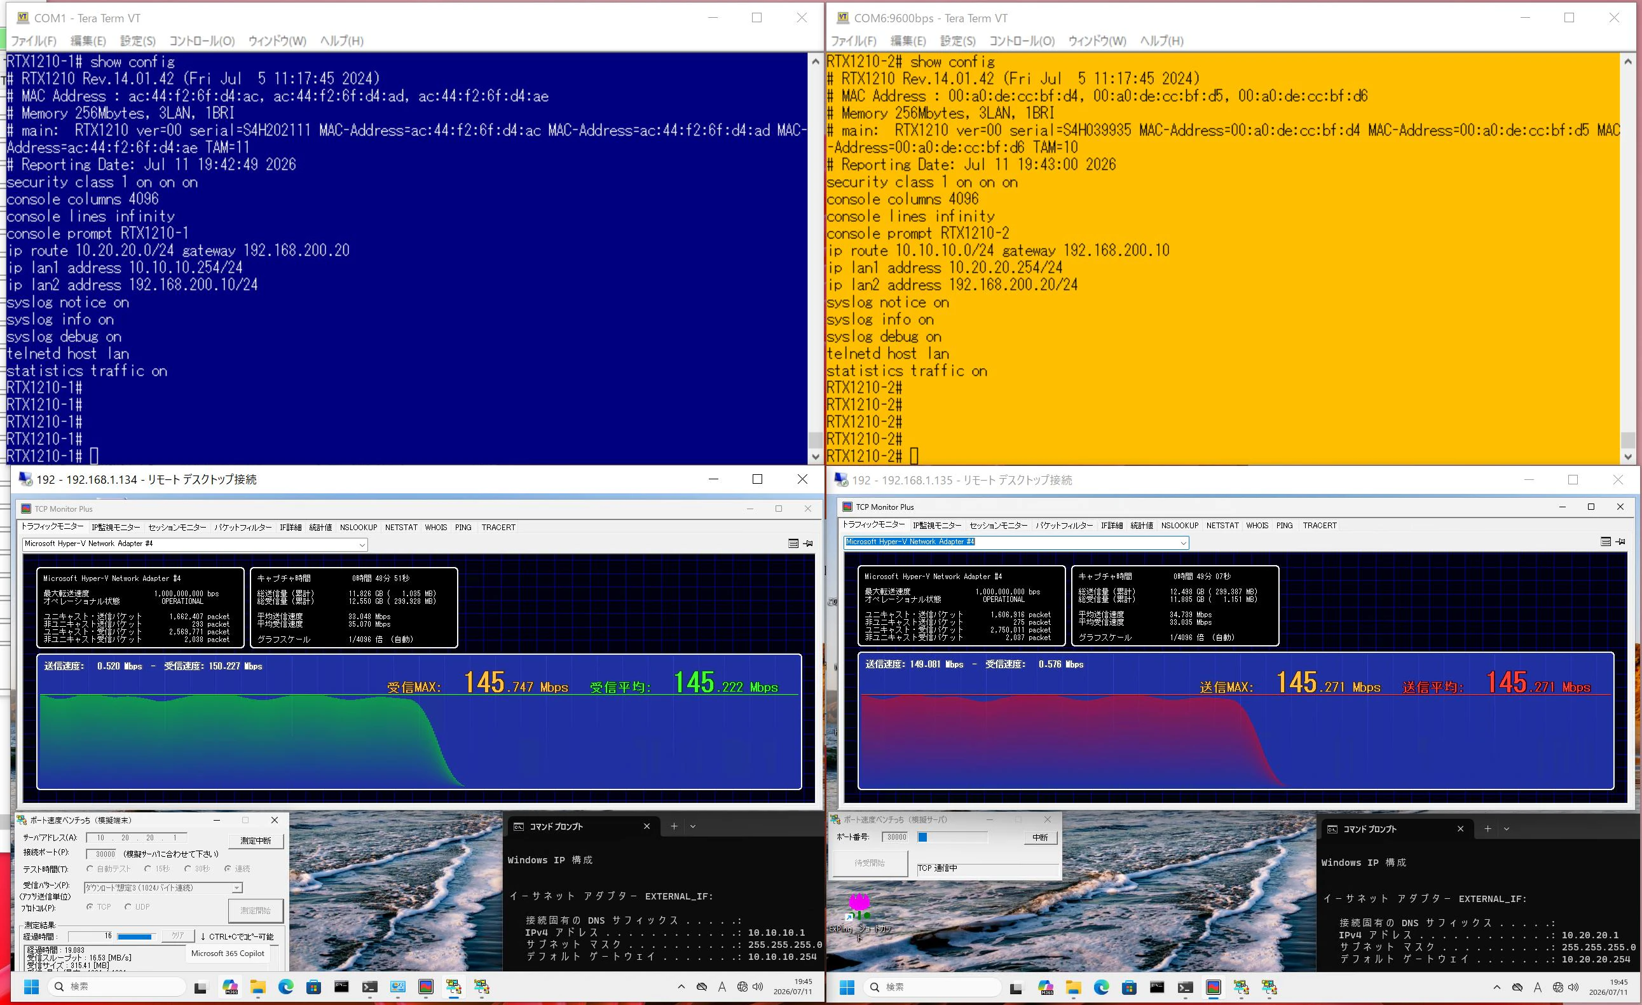This screenshot has width=1642, height=1005.
Task: Show hidden tray icons in 192.168.1.135 taskbar
Action: click(x=1496, y=987)
